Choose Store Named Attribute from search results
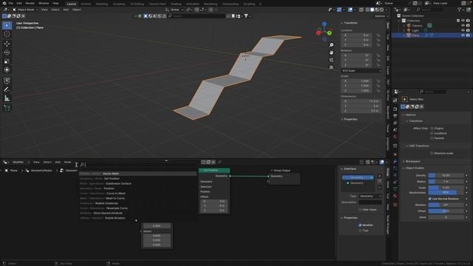Viewport: 473px width, 266px height. pyautogui.click(x=138, y=214)
